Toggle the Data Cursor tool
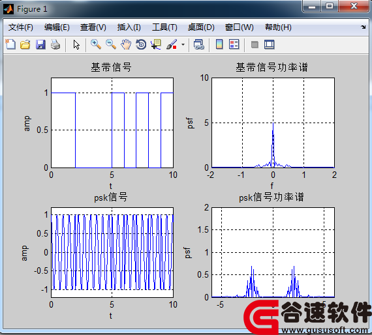This screenshot has width=372, height=335. coord(156,44)
